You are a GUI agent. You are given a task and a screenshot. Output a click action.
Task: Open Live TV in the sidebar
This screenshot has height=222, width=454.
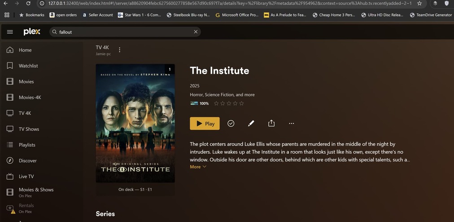click(x=26, y=177)
